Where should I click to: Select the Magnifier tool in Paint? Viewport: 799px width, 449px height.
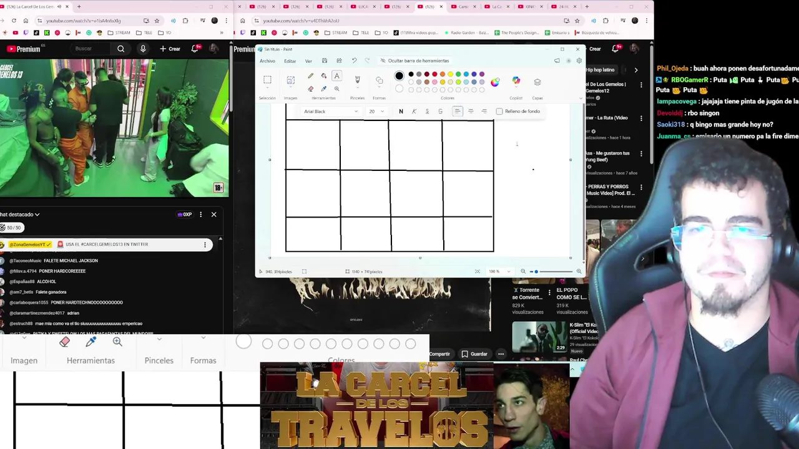point(336,89)
